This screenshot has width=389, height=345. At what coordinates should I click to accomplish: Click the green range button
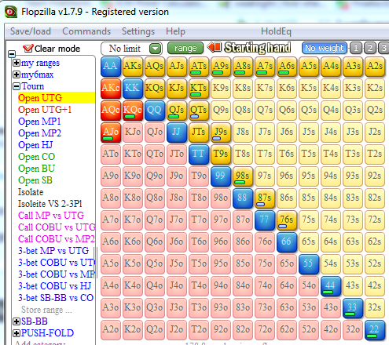(185, 48)
